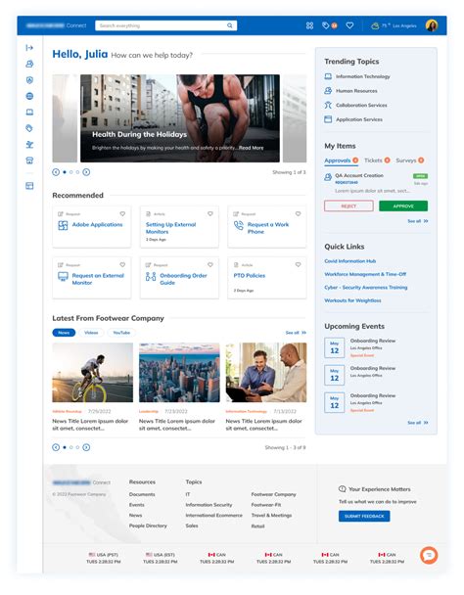Screen dimensions: 464x595
Task: Switch to the Approvals tab
Action: click(341, 160)
